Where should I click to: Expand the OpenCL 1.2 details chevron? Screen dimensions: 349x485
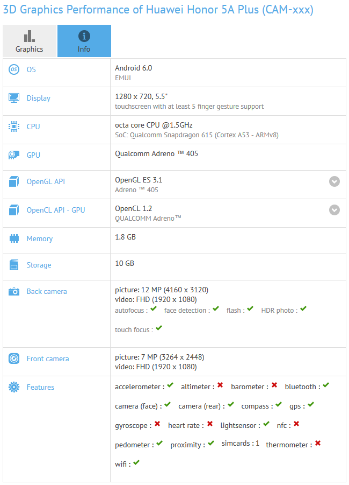pyautogui.click(x=335, y=210)
